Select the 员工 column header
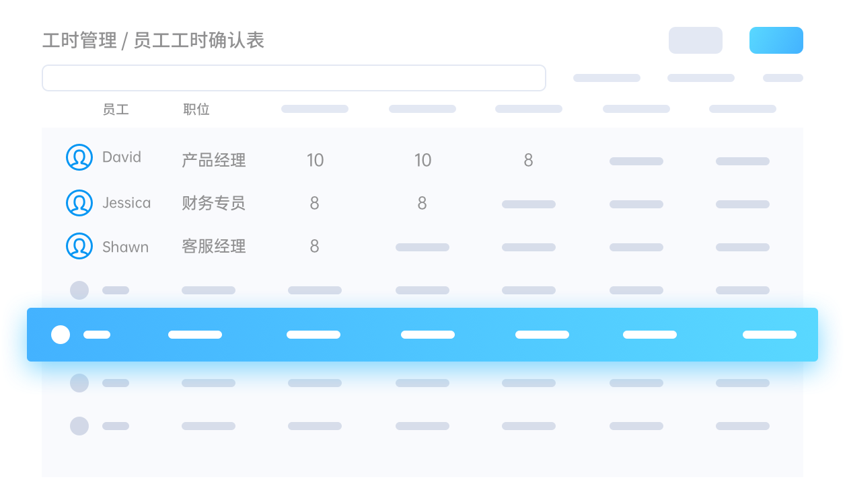Viewport: 845px width, 504px height. point(116,110)
